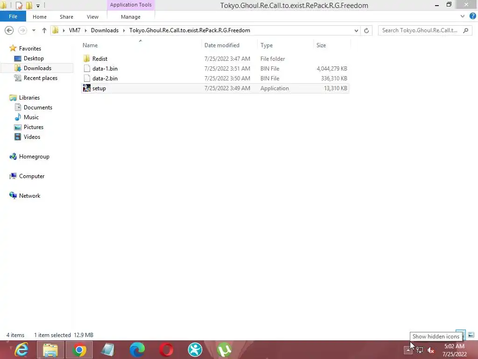Refresh the current folder view
478x359 pixels.
point(366,30)
